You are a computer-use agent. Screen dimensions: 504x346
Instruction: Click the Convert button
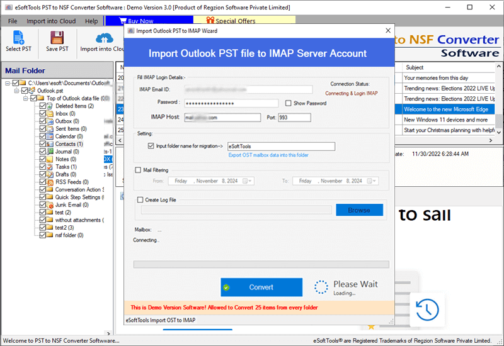coord(261,287)
